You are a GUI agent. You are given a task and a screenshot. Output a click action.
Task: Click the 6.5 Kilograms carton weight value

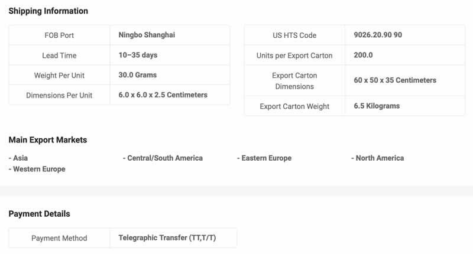point(377,106)
